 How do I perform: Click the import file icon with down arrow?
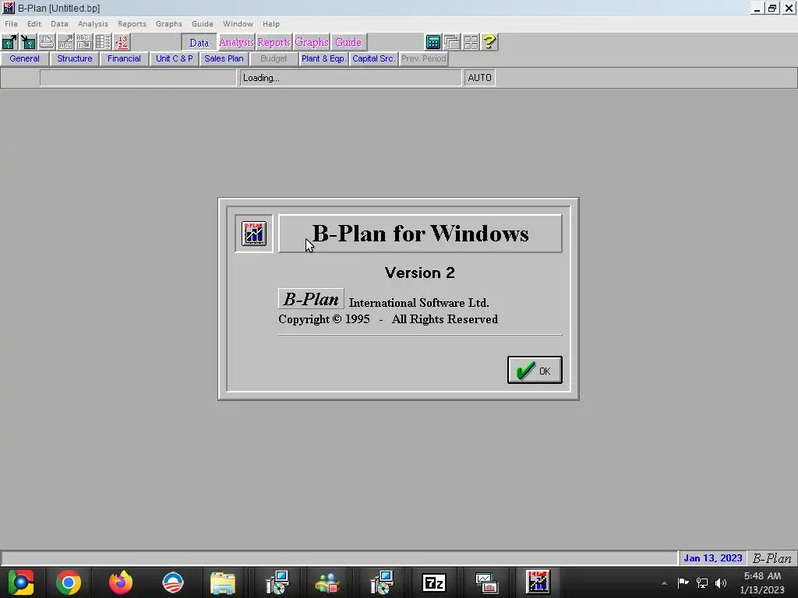point(28,42)
